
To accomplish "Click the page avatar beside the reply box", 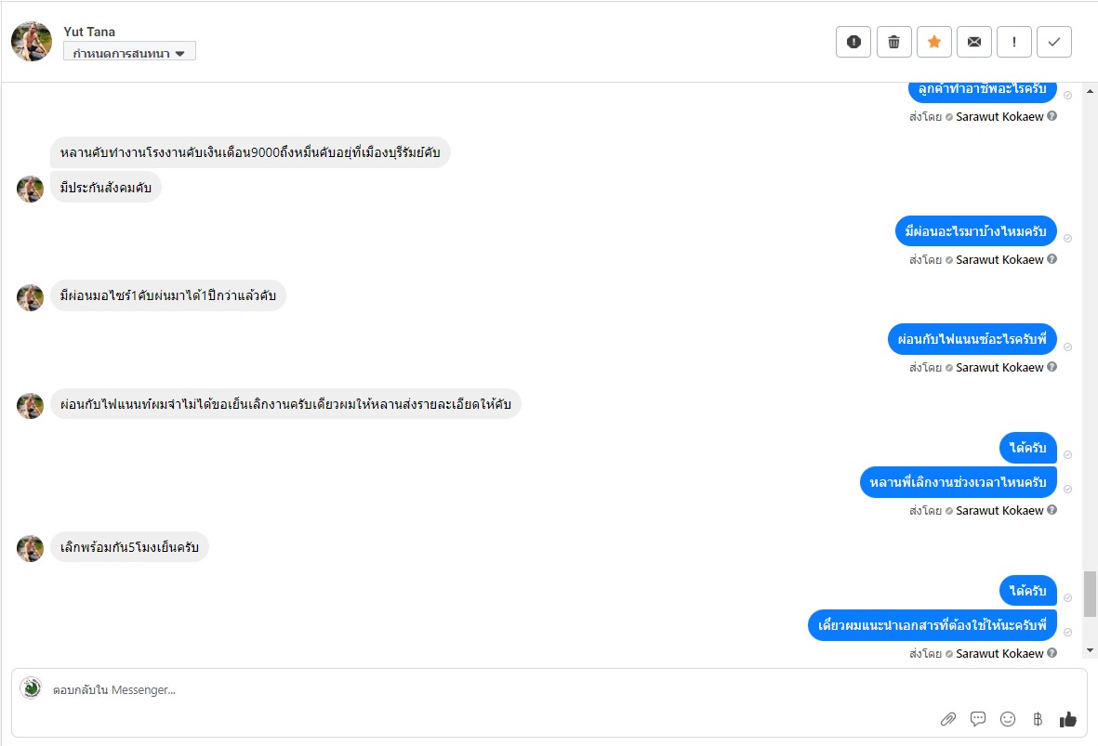I will tap(31, 688).
